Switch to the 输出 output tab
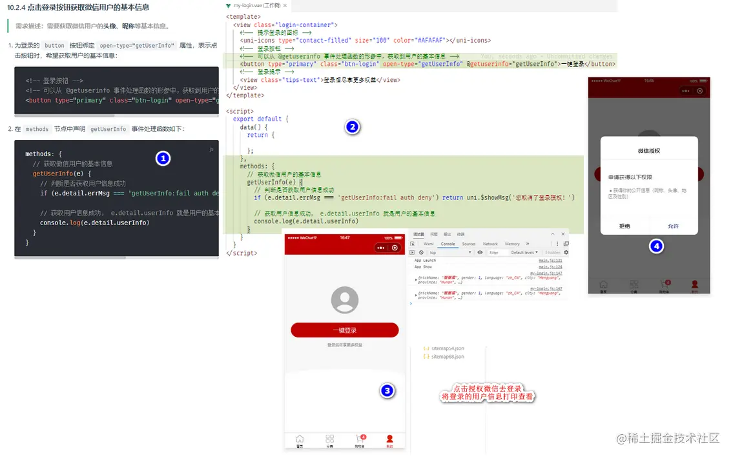 coord(448,234)
